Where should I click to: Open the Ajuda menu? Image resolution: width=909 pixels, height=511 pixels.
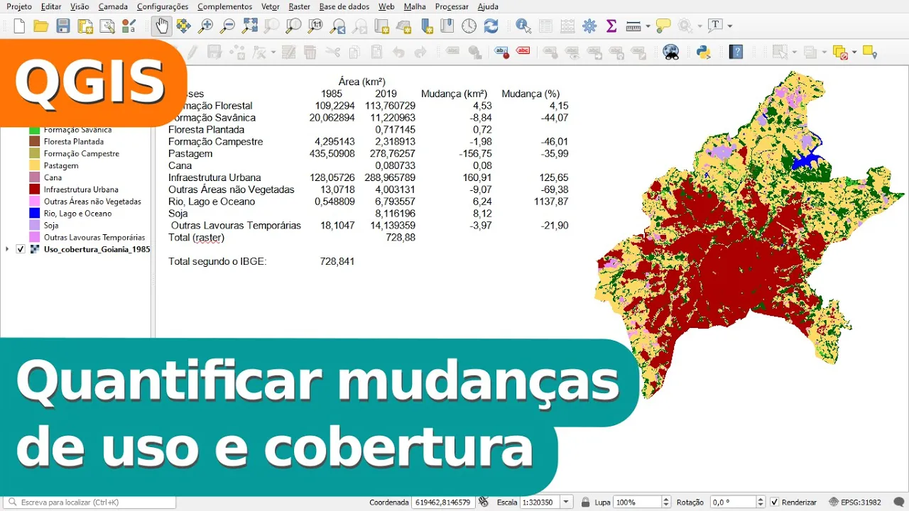pyautogui.click(x=488, y=6)
